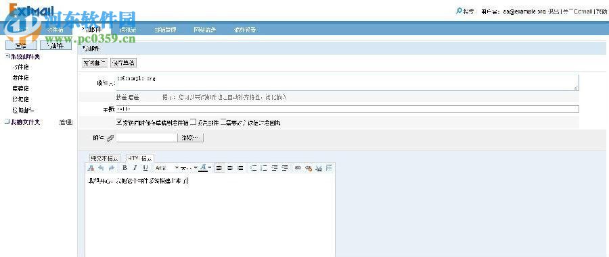The width and height of the screenshot is (609, 257).
Task: Click the 保存草稿 save draft button
Action: pyautogui.click(x=124, y=63)
